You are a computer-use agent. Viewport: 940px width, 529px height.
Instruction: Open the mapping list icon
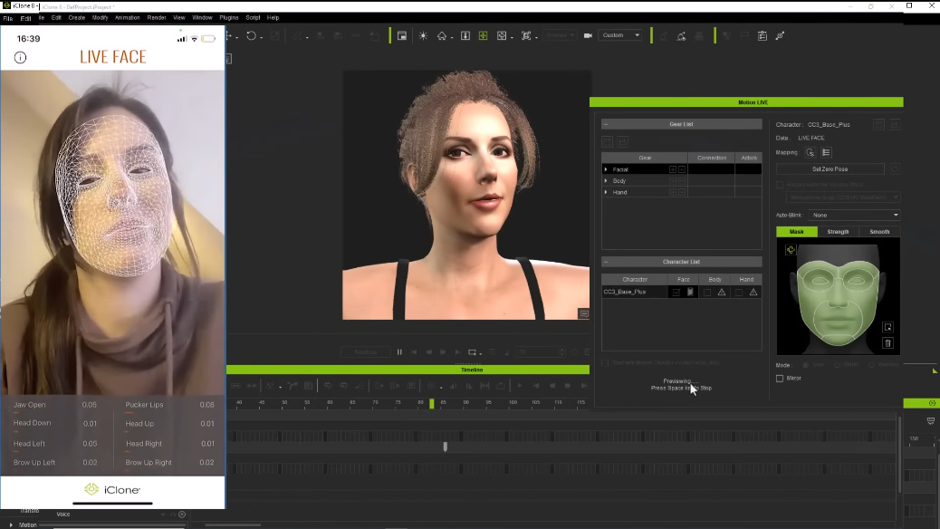pyautogui.click(x=826, y=152)
